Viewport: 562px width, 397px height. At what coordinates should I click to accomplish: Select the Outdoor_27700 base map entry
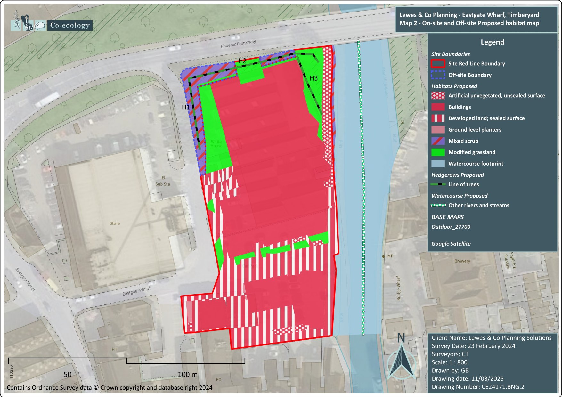451,227
